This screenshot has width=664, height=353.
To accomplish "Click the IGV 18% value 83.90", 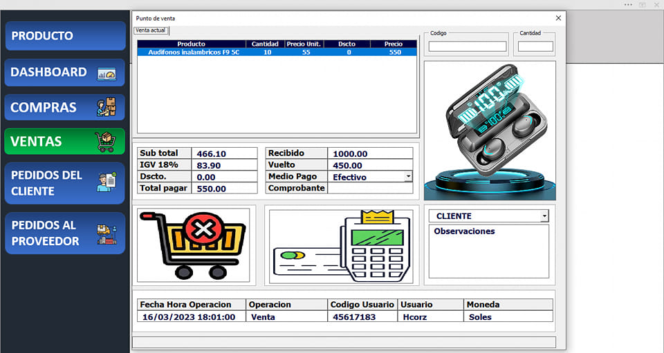I will point(224,165).
